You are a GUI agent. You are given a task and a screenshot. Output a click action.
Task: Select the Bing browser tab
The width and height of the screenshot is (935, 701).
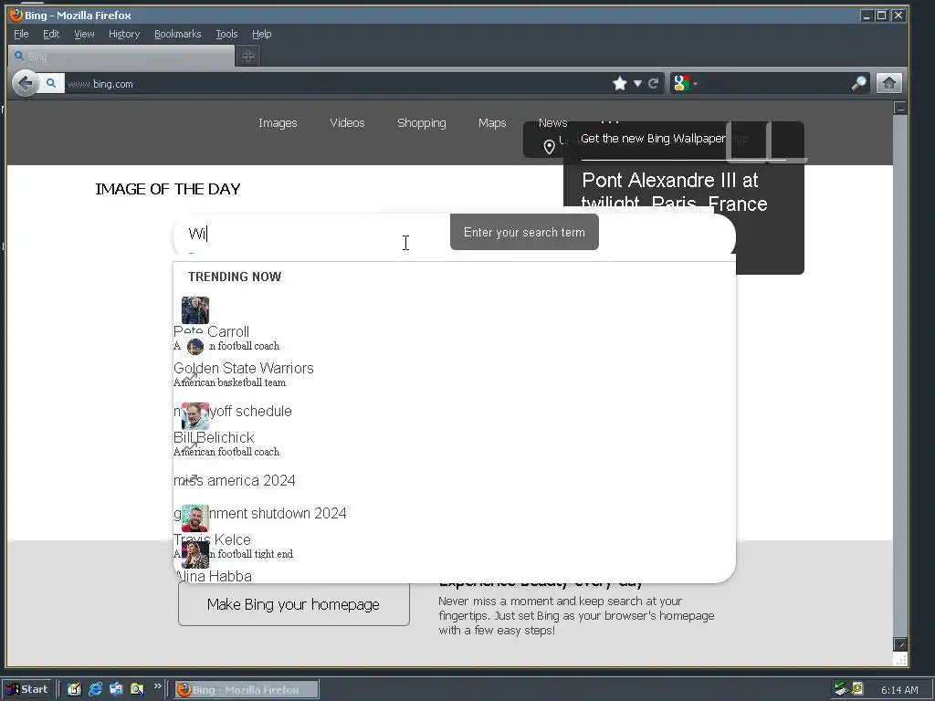[122, 56]
